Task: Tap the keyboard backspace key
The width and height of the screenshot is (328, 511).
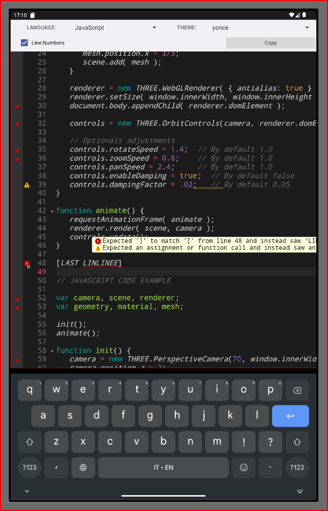Action: (297, 390)
